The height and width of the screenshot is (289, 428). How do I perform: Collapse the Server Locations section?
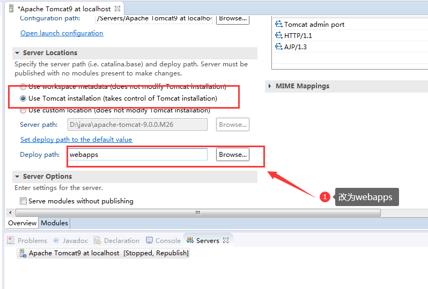click(17, 53)
